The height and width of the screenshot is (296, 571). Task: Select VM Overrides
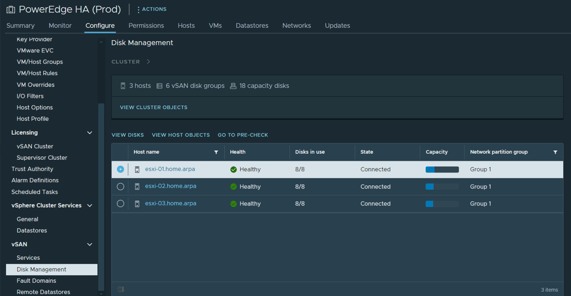point(36,85)
